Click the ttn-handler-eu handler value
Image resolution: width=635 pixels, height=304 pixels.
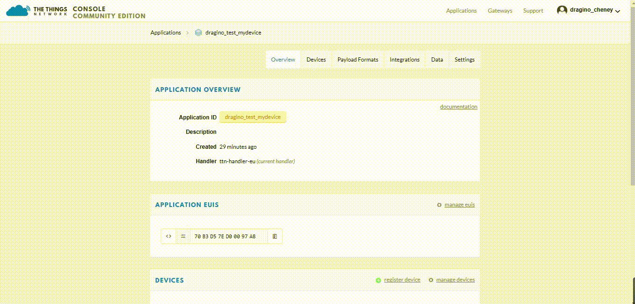pyautogui.click(x=238, y=161)
